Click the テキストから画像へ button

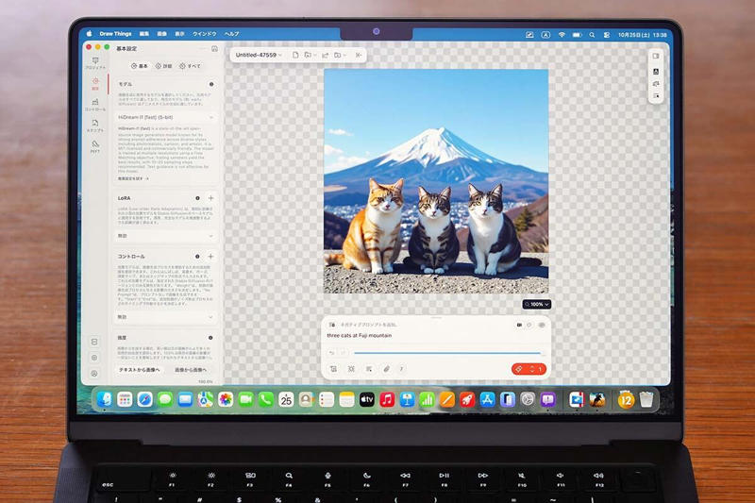coord(139,370)
